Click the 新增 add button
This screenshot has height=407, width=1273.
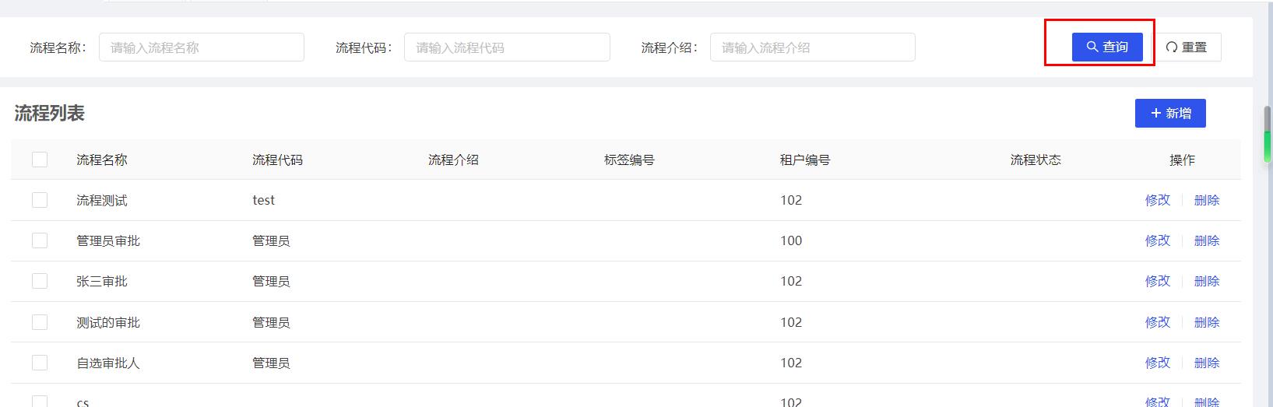1170,113
